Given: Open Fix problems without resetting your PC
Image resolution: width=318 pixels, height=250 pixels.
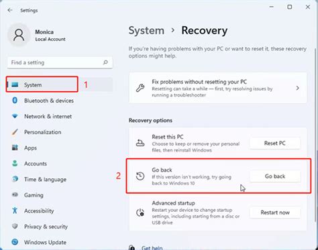Looking at the screenshot, I should [218, 88].
